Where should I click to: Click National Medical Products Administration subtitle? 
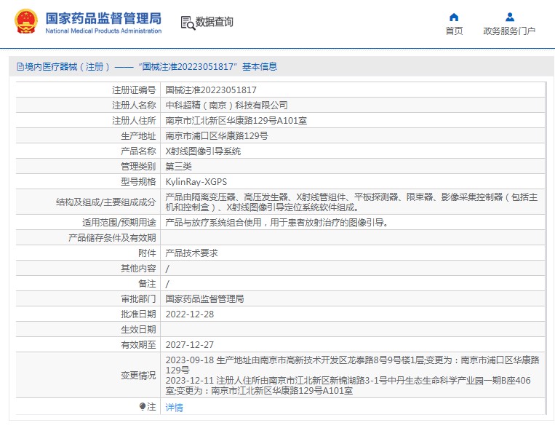[103, 31]
